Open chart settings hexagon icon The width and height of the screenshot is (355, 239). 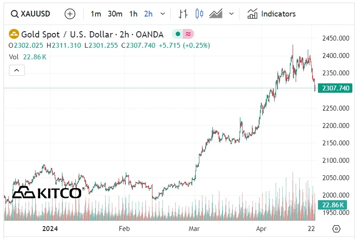pyautogui.click(x=336, y=229)
